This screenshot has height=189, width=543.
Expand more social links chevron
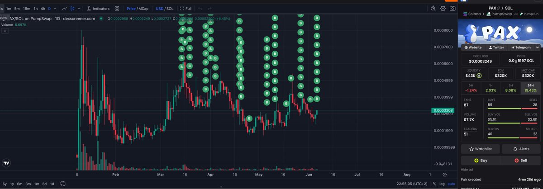537,47
